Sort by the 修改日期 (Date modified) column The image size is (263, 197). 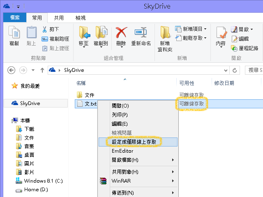point(224,83)
